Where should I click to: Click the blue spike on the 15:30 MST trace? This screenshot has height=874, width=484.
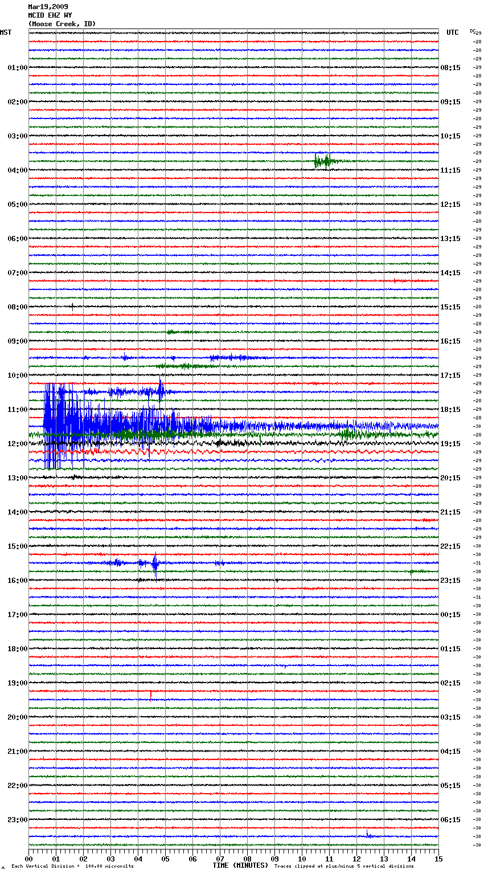(155, 565)
